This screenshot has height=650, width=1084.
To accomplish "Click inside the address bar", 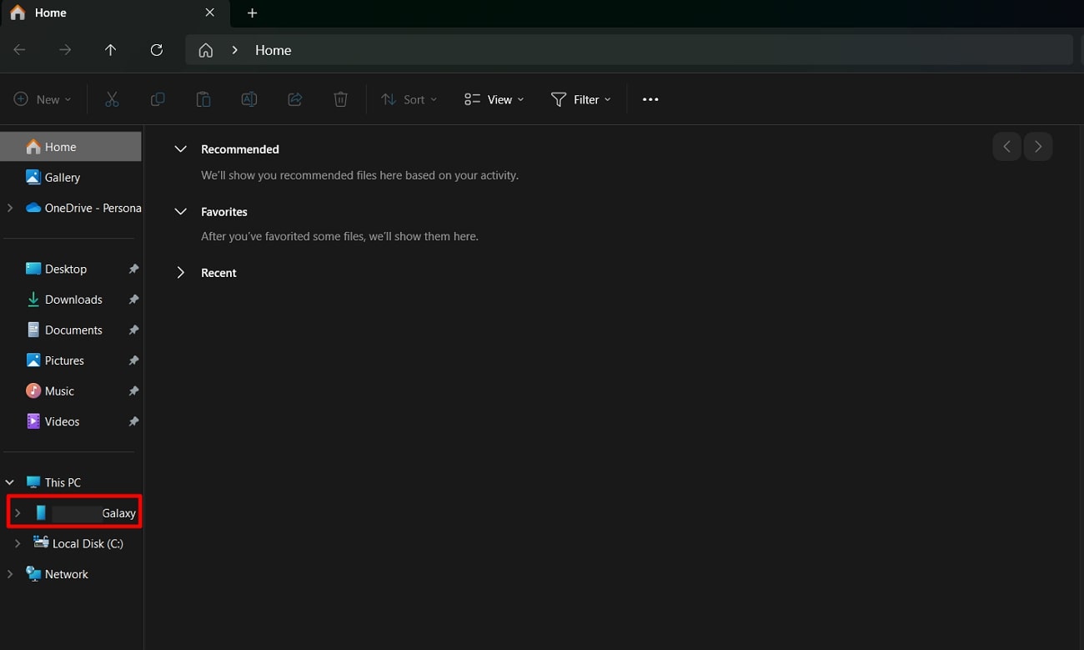I will click(584, 49).
